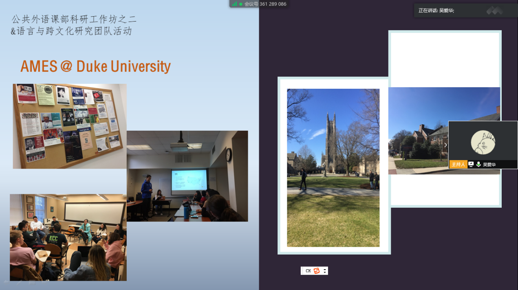Click the AMES @ Duke University heading
518x290 pixels.
click(95, 66)
